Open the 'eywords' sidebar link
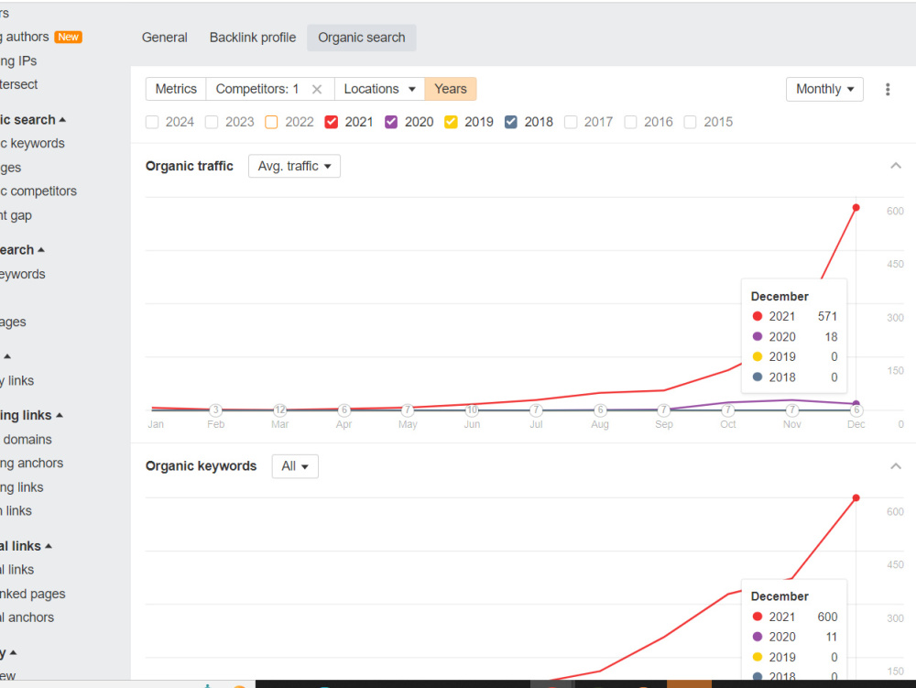Viewport: 916px width, 688px height. click(x=22, y=274)
